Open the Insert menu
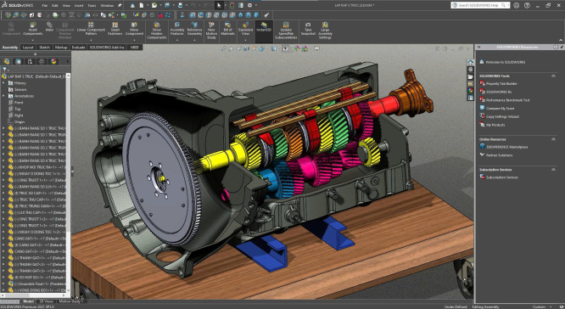This screenshot has width=565, height=309. (x=79, y=6)
